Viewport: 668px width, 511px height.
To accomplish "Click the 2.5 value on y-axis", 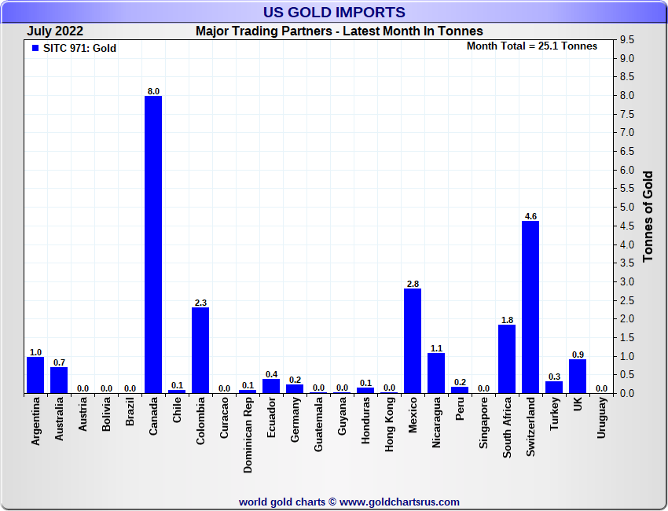I will pyautogui.click(x=628, y=300).
